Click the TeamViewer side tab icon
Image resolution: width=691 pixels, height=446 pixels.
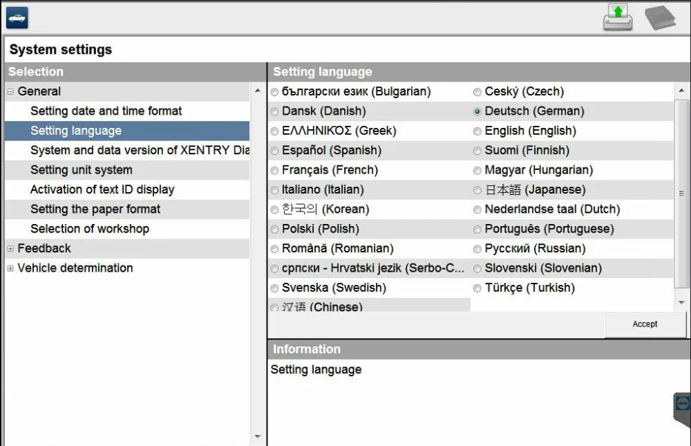click(682, 410)
